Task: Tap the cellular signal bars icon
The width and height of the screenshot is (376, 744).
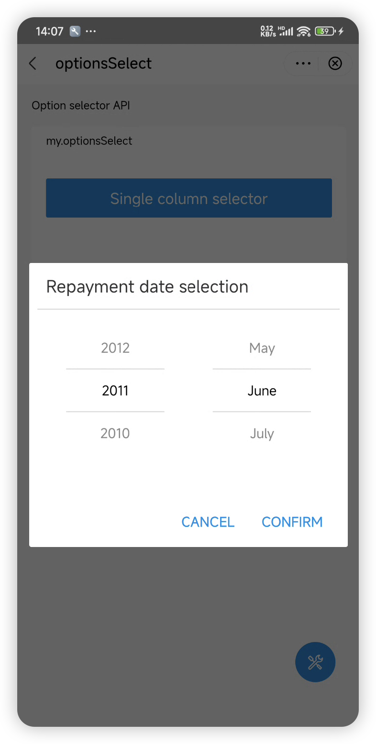Action: coord(286,32)
